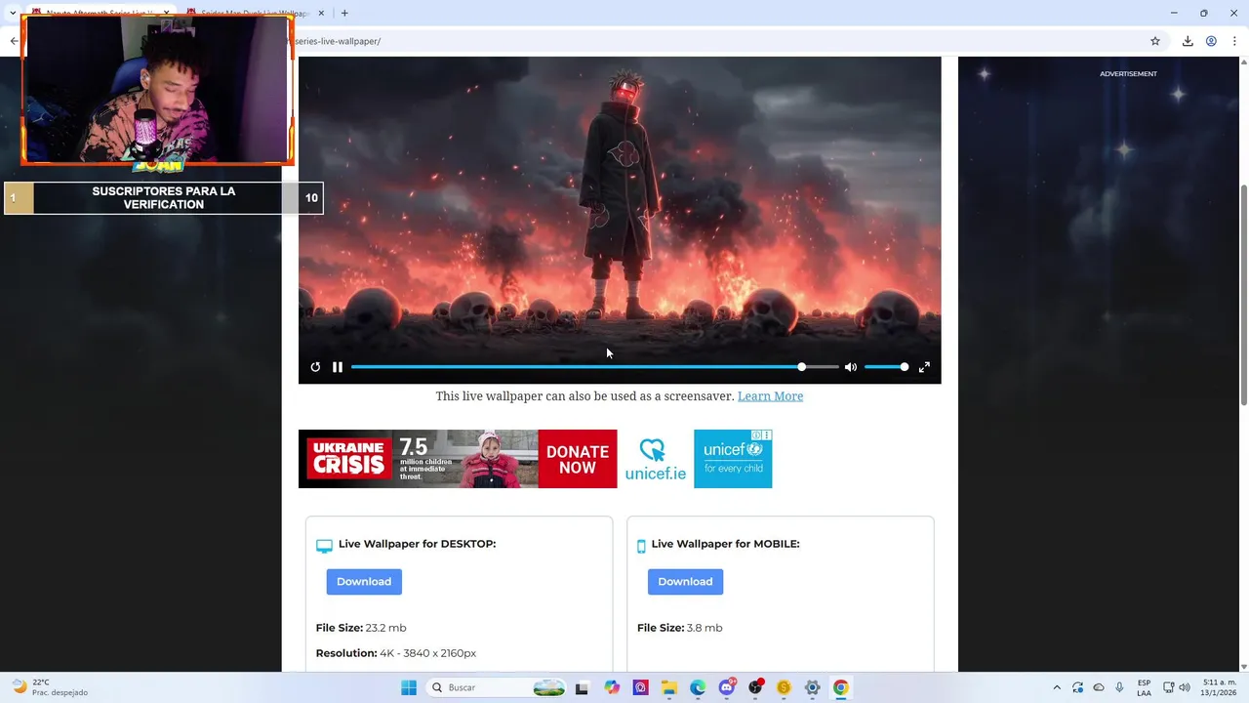Image resolution: width=1249 pixels, height=703 pixels.
Task: Open OBS Studio from the taskbar
Action: pyautogui.click(x=755, y=687)
